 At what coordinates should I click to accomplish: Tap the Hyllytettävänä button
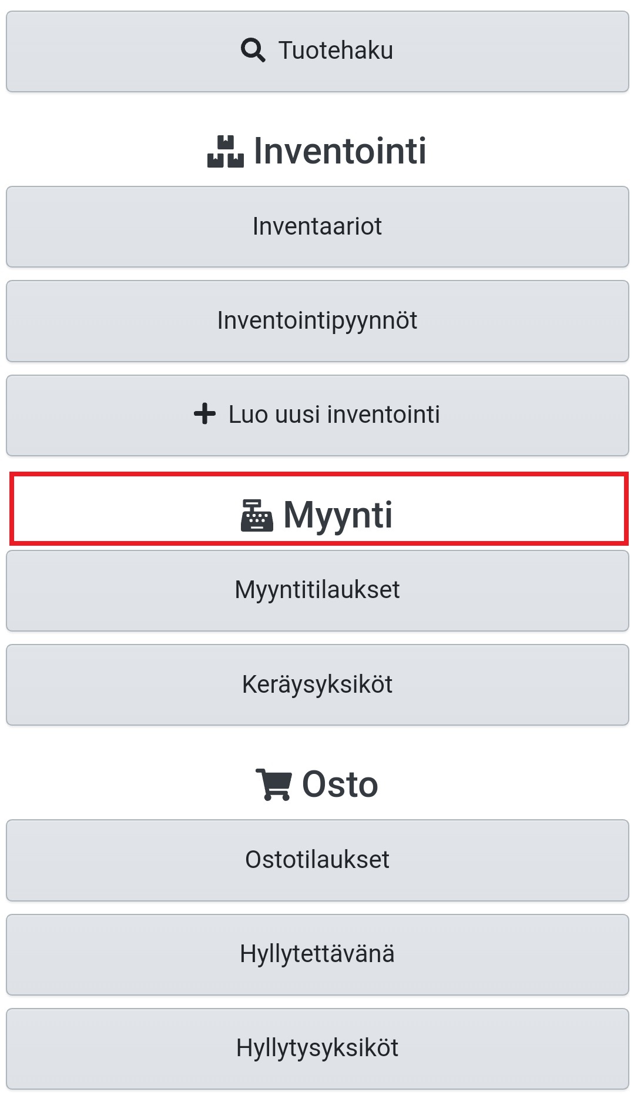tap(317, 954)
